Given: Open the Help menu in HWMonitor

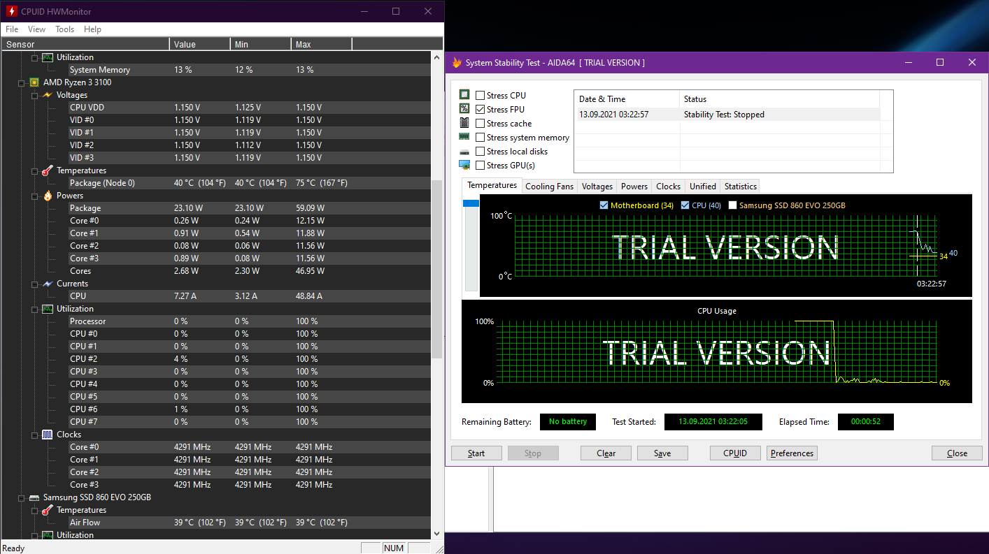Looking at the screenshot, I should (92, 29).
